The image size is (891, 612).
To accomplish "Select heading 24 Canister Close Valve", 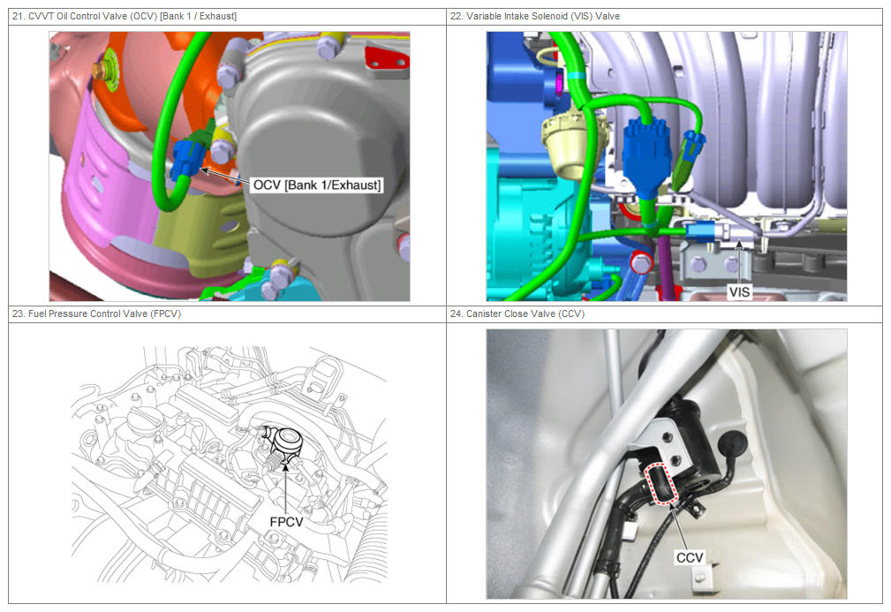I will pyautogui.click(x=517, y=314).
